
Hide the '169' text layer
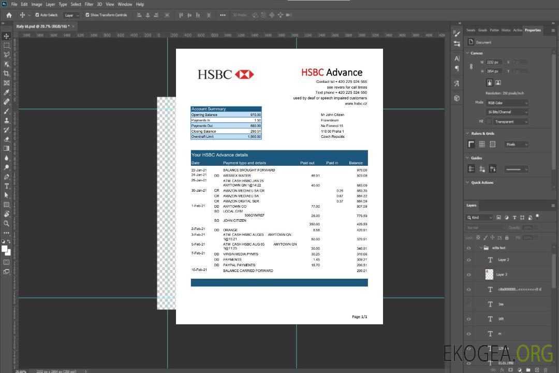[469, 319]
